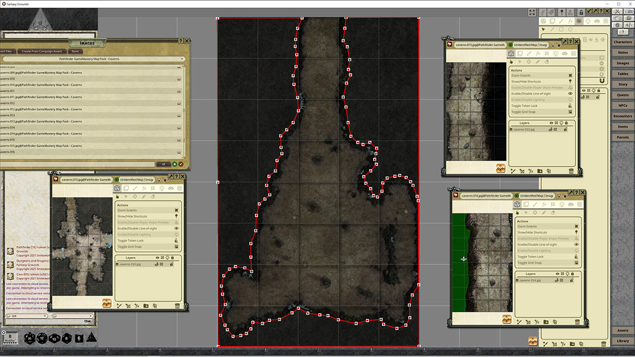Screen dimensions: 635x357
Task: Open the Encounters sidebar tab
Action: pos(623,116)
